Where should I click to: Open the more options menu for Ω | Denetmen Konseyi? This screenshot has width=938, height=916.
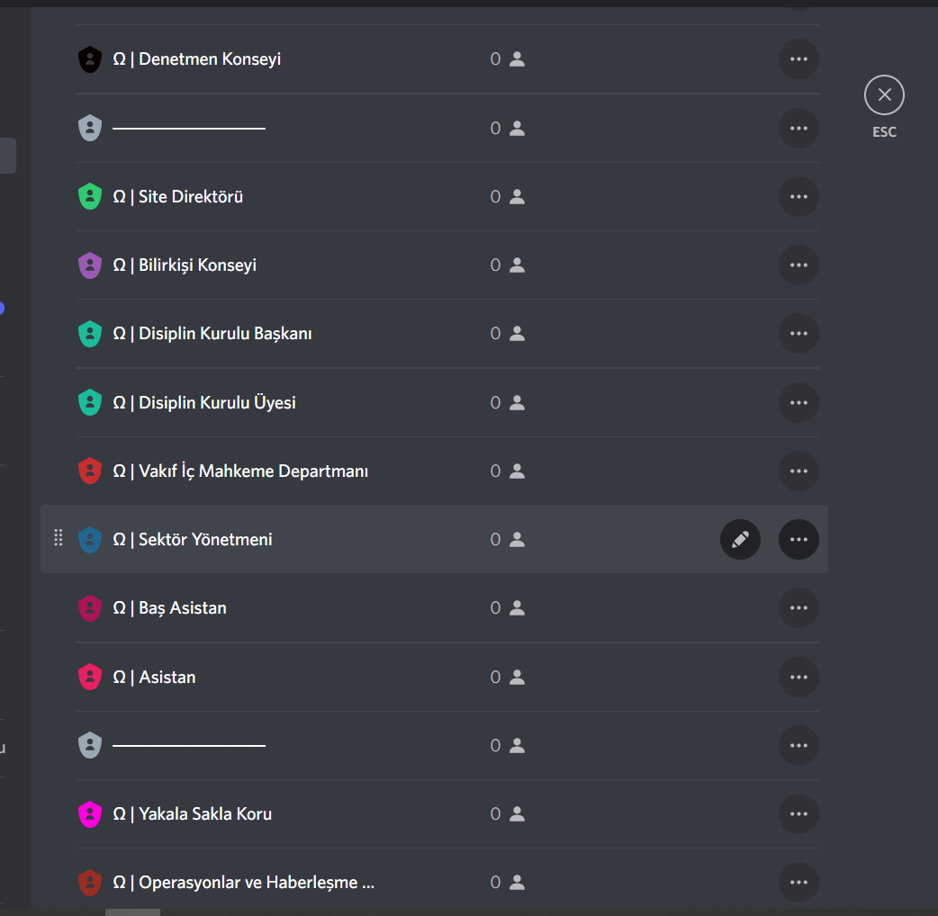798,58
